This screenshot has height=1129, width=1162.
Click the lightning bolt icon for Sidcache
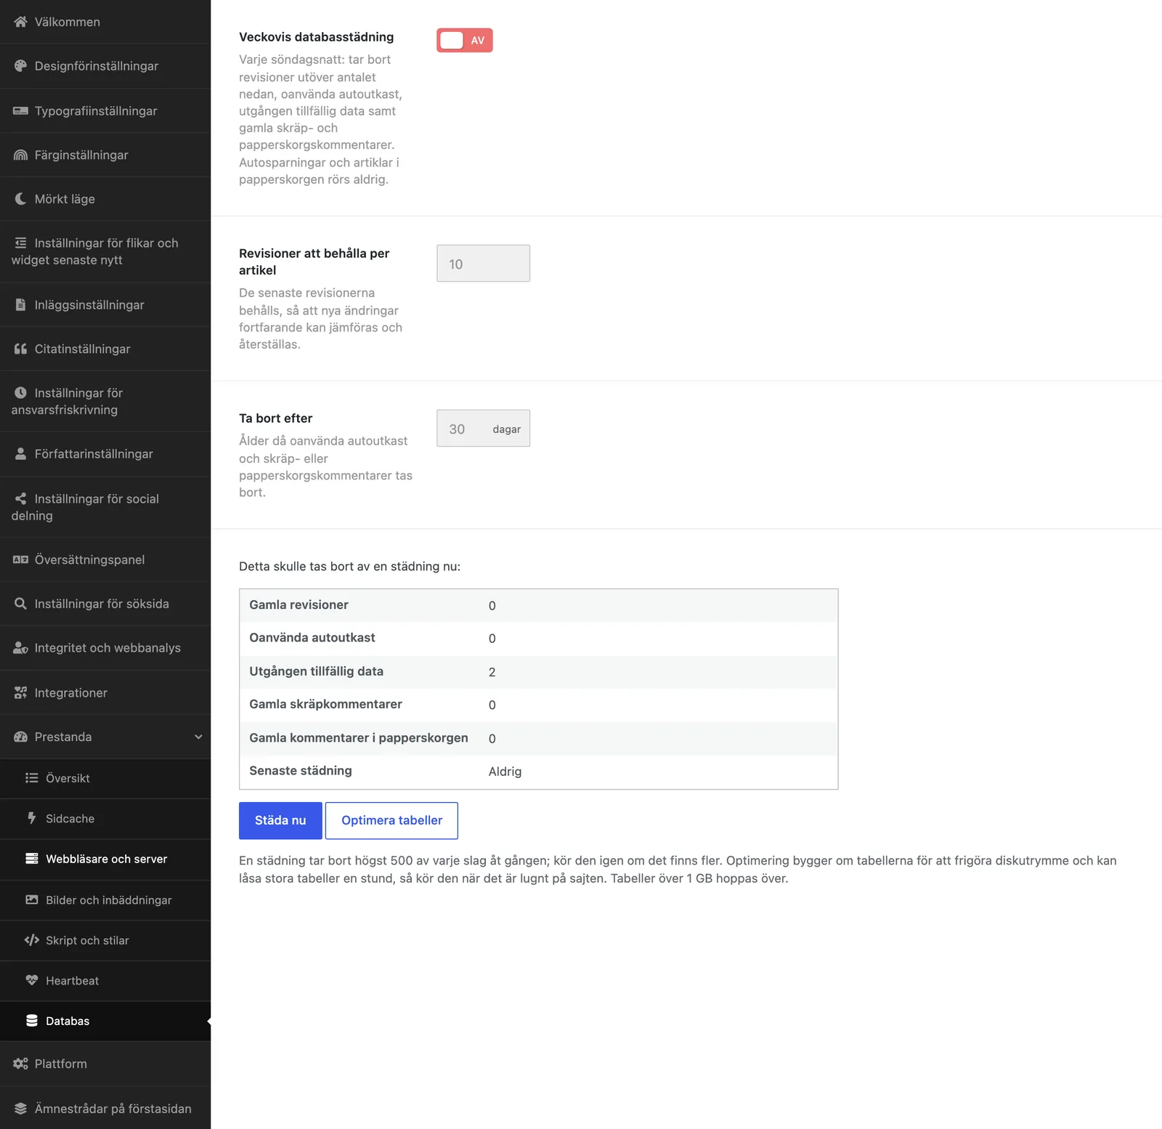(x=32, y=818)
